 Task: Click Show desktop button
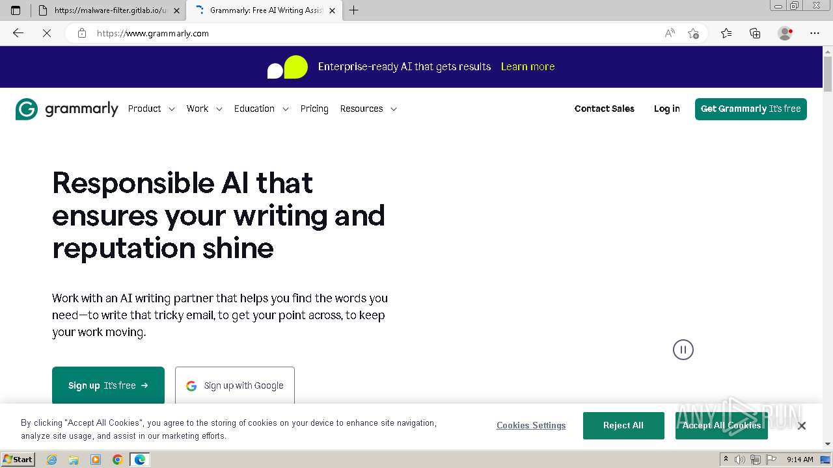pos(826,460)
